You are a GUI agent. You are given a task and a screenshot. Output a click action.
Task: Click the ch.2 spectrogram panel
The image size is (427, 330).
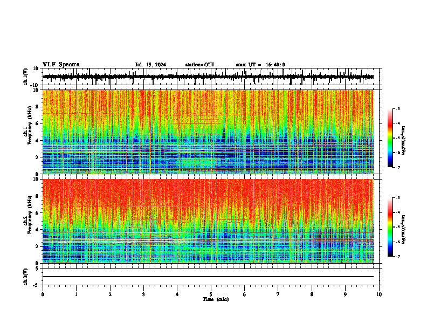click(208, 221)
